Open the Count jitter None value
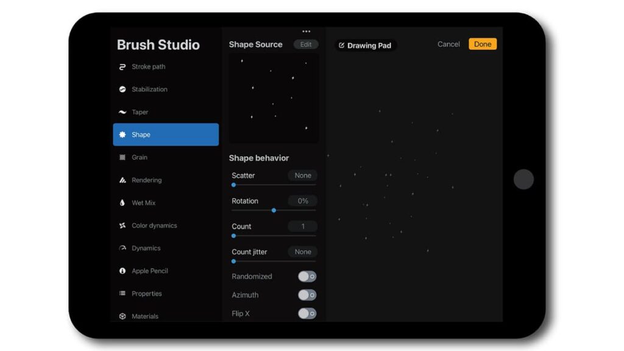 pyautogui.click(x=302, y=252)
